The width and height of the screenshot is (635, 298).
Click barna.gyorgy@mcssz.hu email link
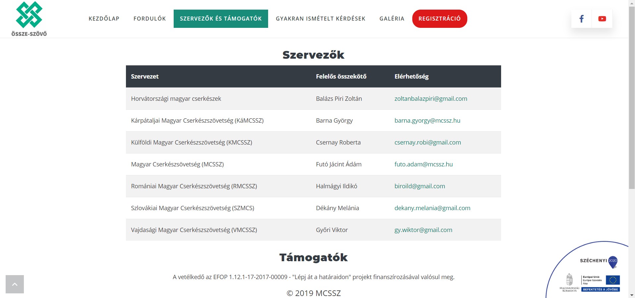coord(427,120)
